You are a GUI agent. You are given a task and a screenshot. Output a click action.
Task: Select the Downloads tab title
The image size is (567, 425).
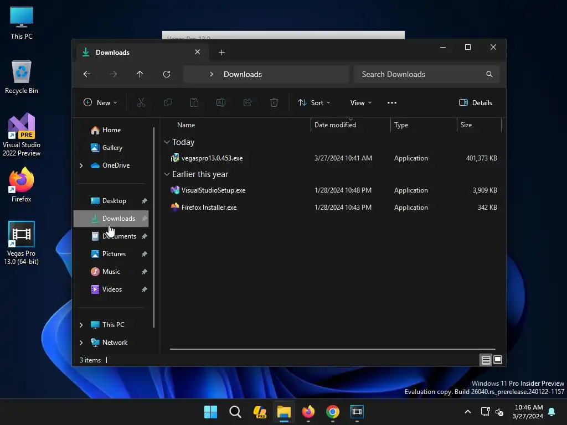coord(112,53)
